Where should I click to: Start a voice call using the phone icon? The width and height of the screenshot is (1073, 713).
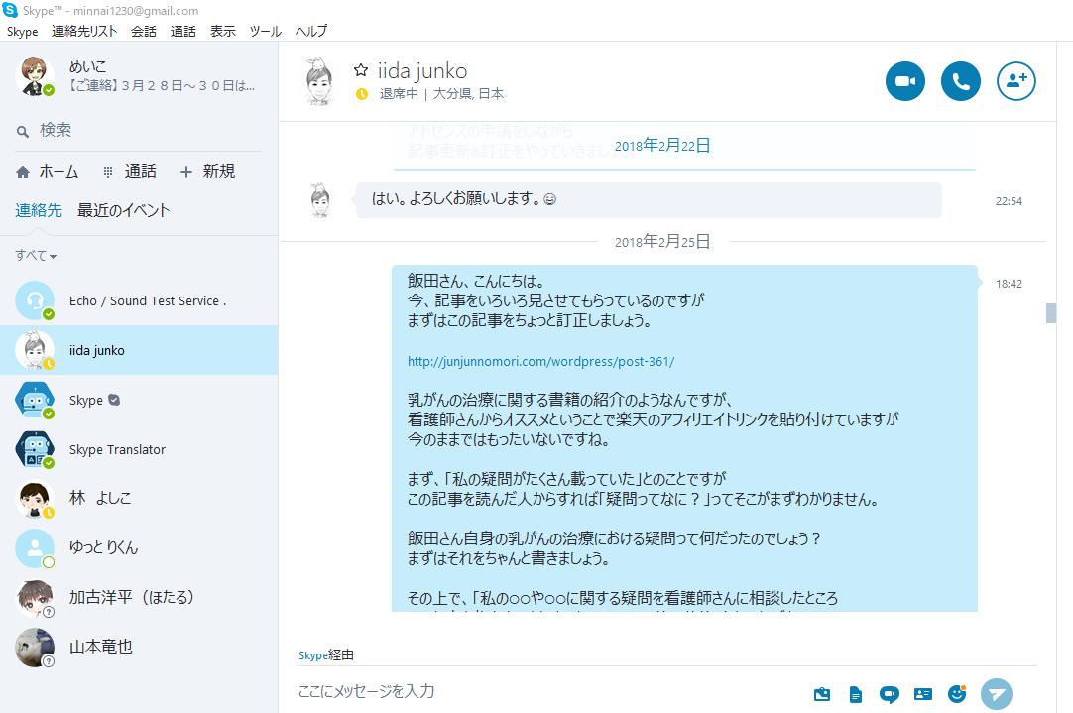coord(960,82)
